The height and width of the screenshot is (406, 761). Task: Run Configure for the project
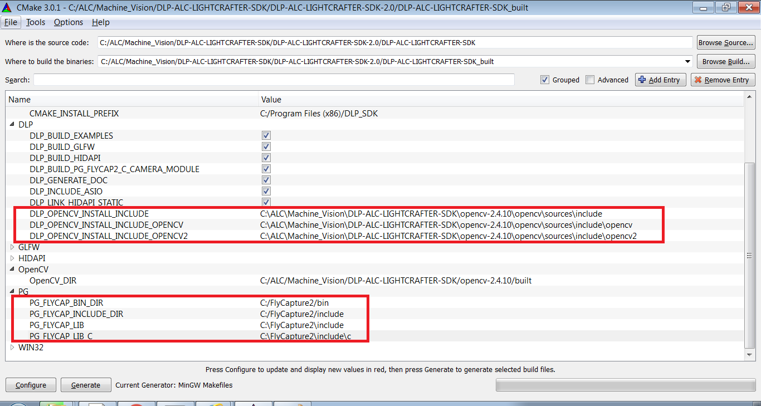[x=31, y=385]
